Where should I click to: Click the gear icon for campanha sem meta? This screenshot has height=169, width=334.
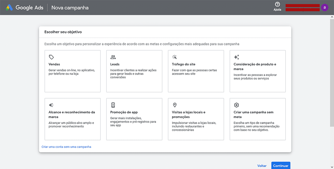237,105
